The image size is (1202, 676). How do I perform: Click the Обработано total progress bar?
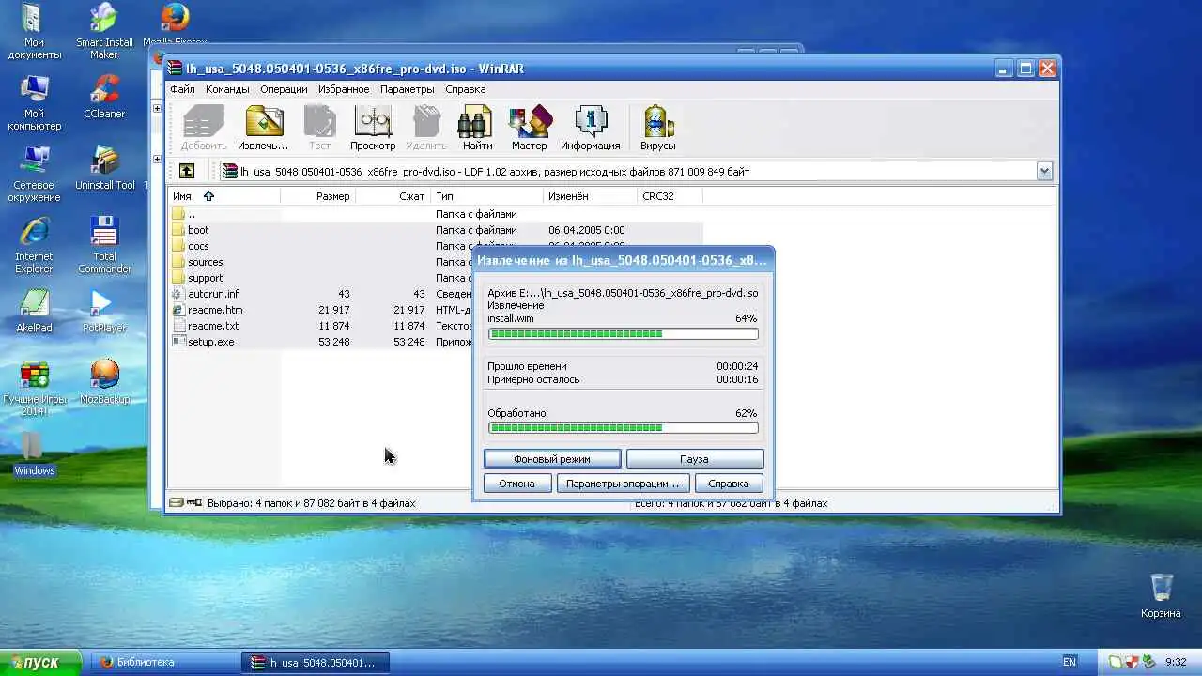coord(623,428)
